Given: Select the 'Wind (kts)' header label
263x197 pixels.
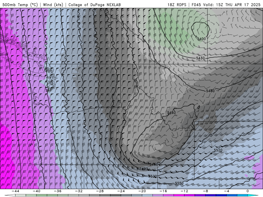Looking at the screenshot, I should point(53,5).
